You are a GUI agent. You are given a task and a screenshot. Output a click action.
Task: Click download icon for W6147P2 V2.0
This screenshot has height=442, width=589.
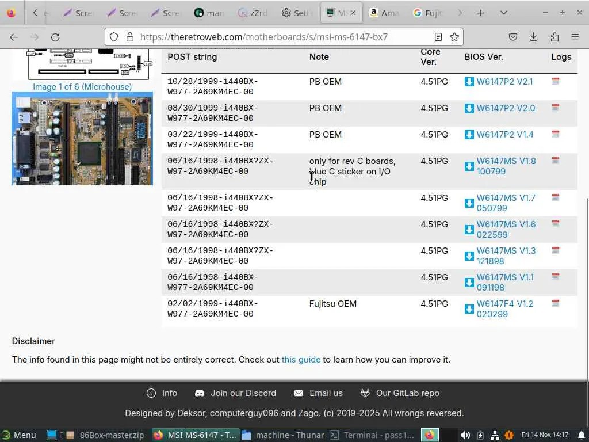point(469,108)
